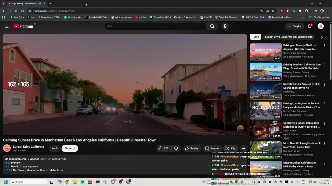The image size is (332, 186).
Task: Open options for Beverly Blvd video
Action: pos(324,46)
